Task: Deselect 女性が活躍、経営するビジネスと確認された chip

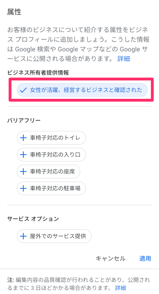Action: click(82, 90)
